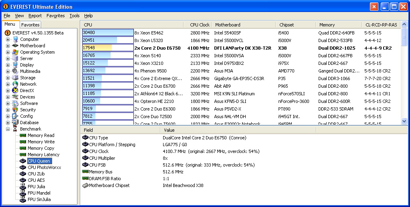Click the Database icon in tree
Screen dimensions: 410x207
click(15, 123)
